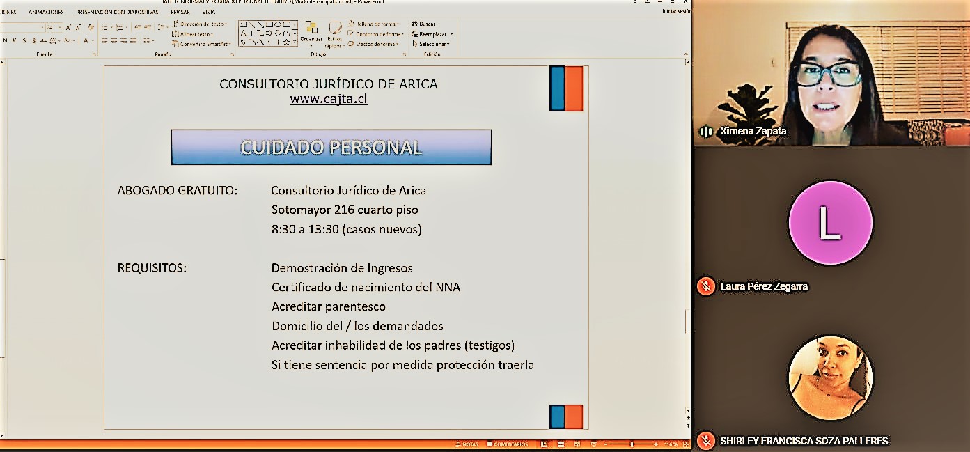
Task: Toggle the Comentarios pane
Action: tap(507, 444)
